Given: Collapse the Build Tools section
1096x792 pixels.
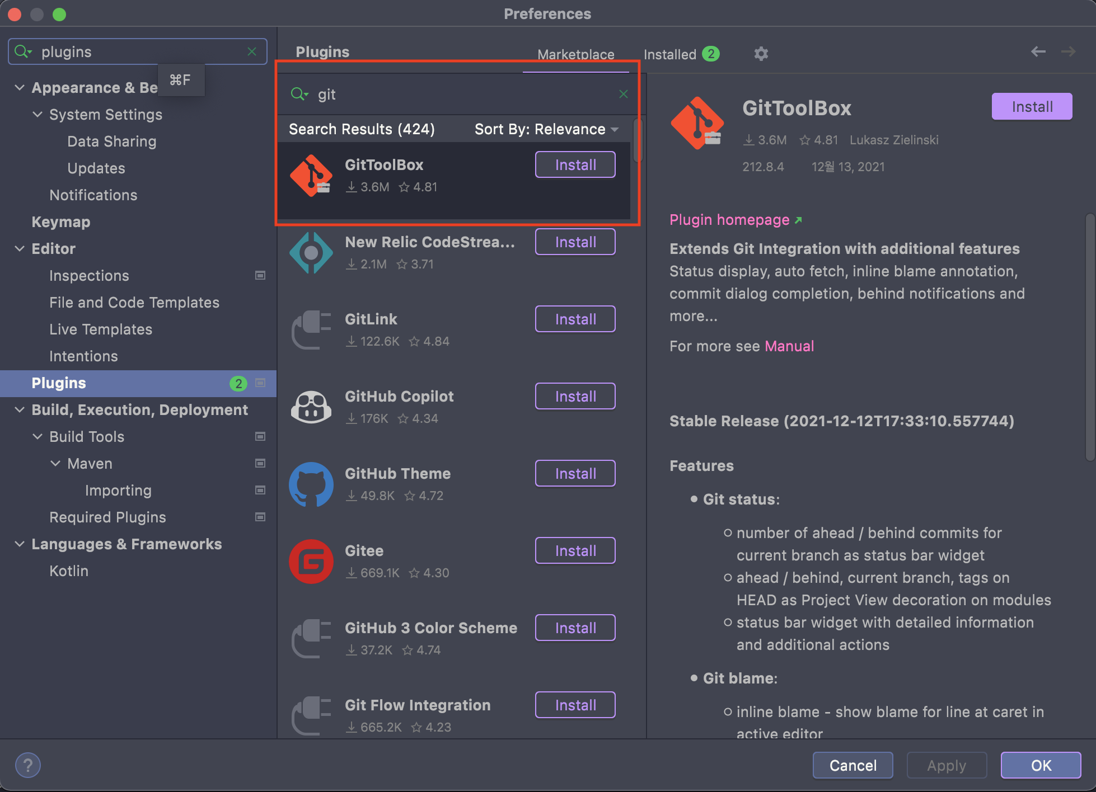Looking at the screenshot, I should tap(38, 437).
